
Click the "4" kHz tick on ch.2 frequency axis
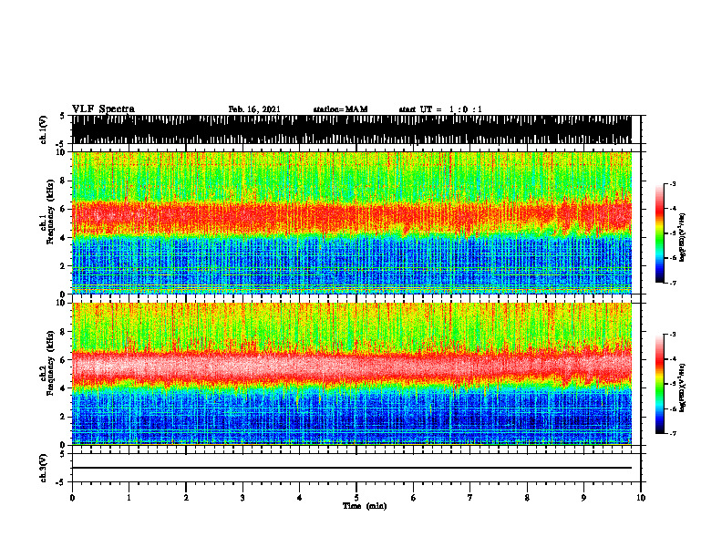(x=63, y=388)
